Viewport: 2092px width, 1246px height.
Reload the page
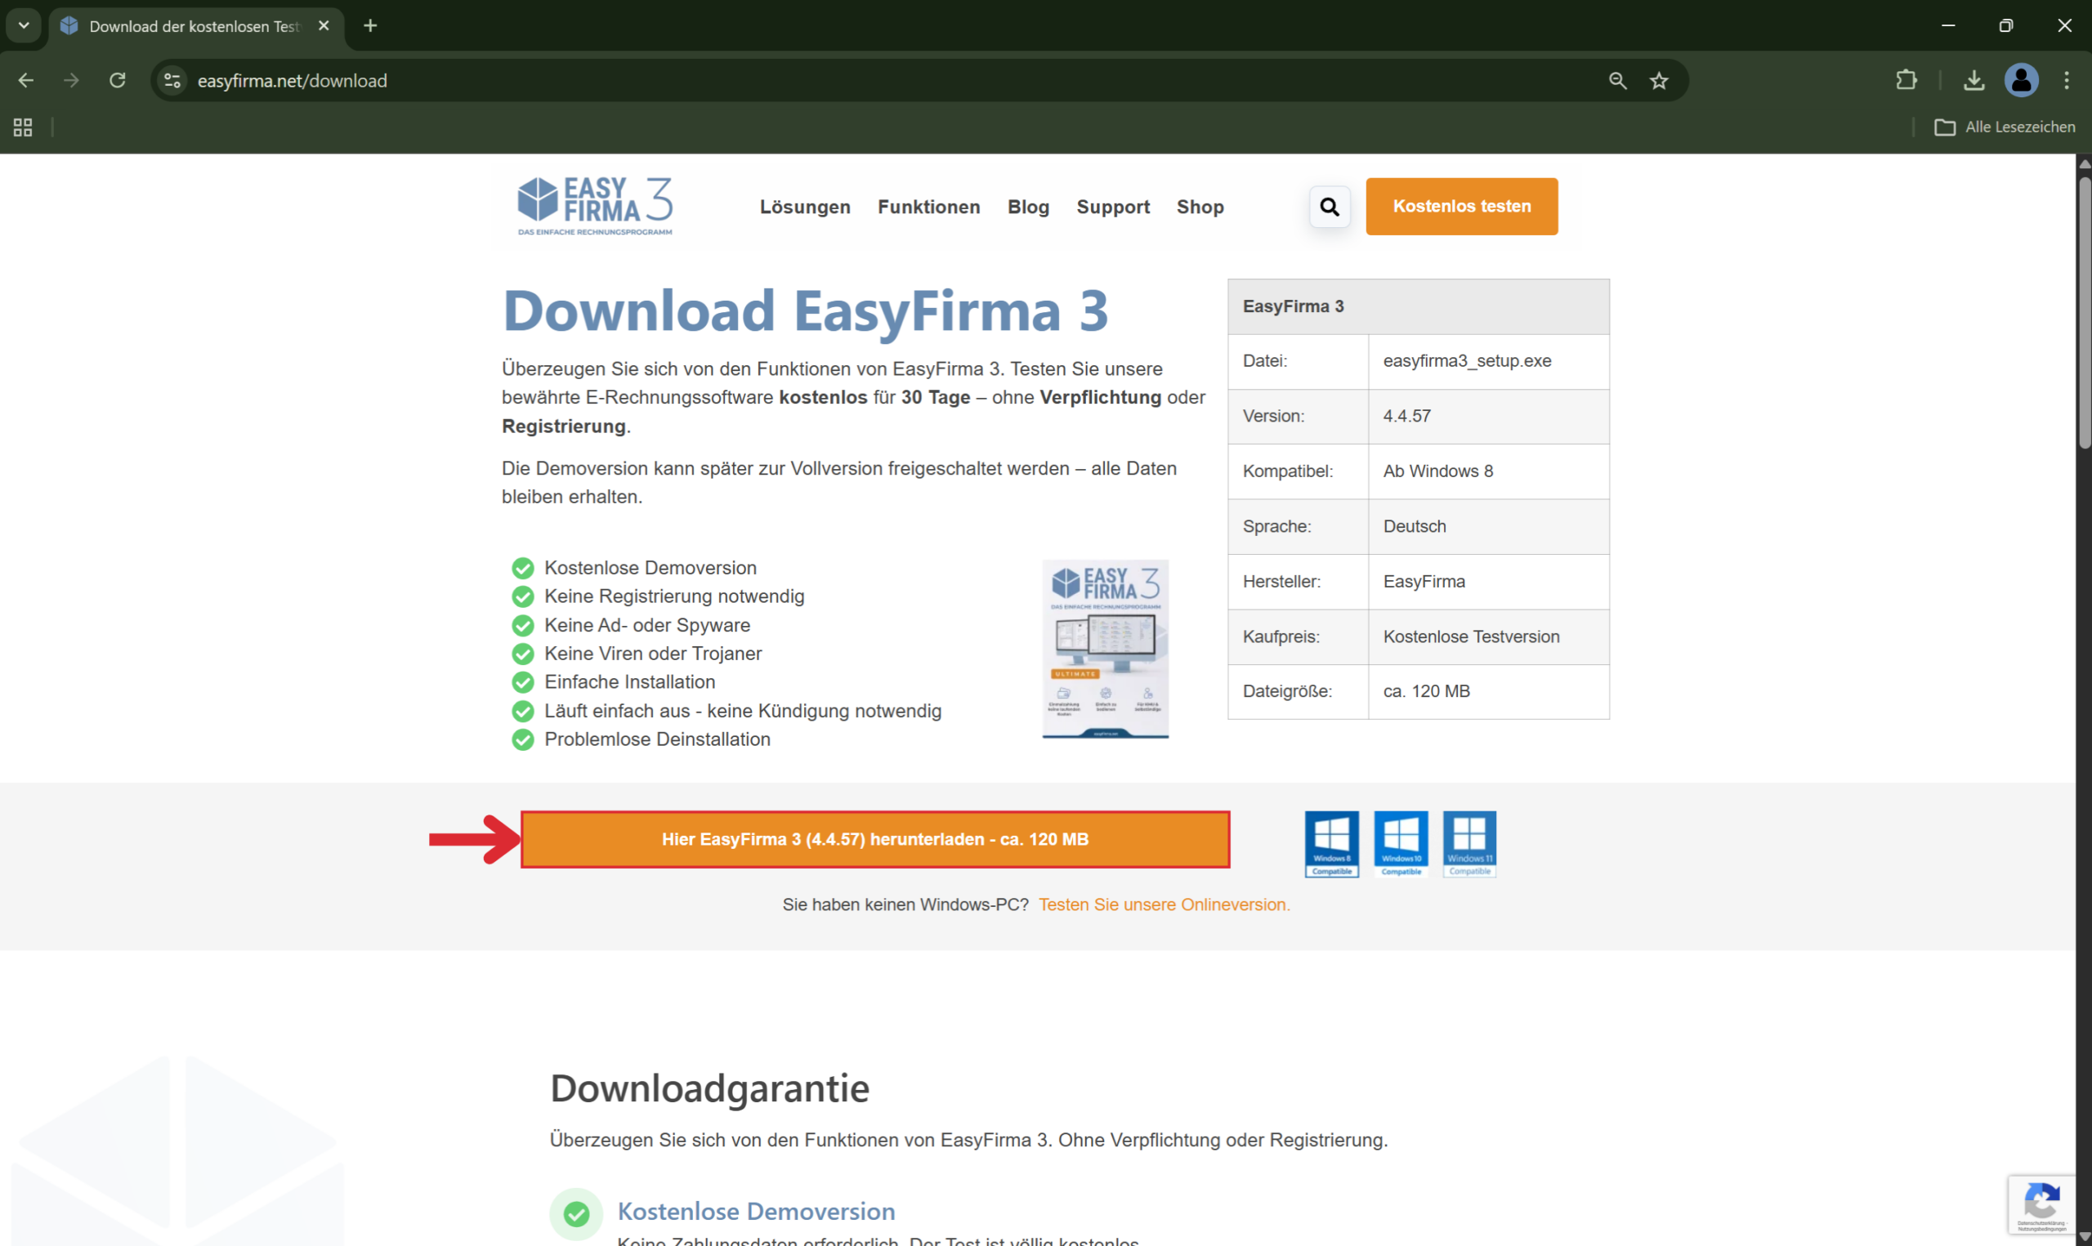coord(118,81)
